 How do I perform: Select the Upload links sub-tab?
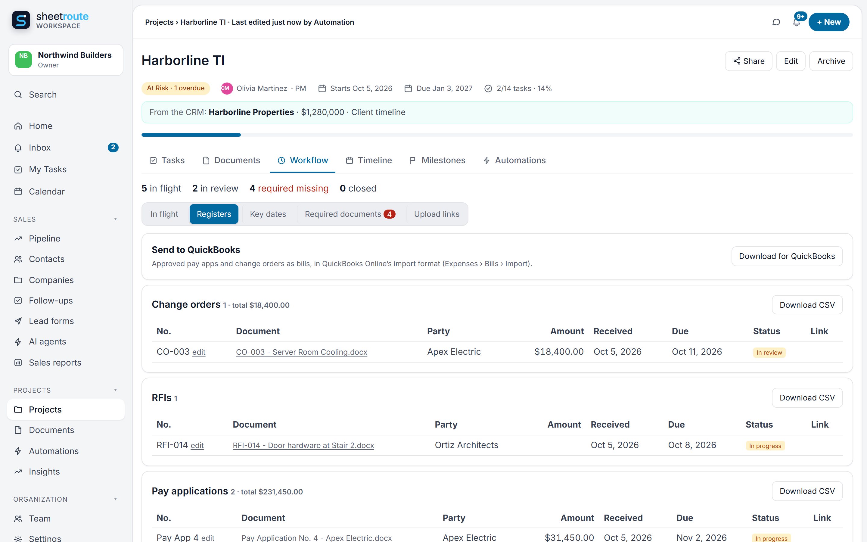point(437,214)
